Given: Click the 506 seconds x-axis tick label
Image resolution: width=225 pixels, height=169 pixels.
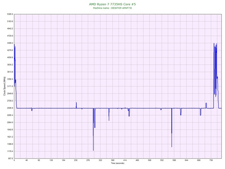Looking at the screenshot, I should pos(150,160).
